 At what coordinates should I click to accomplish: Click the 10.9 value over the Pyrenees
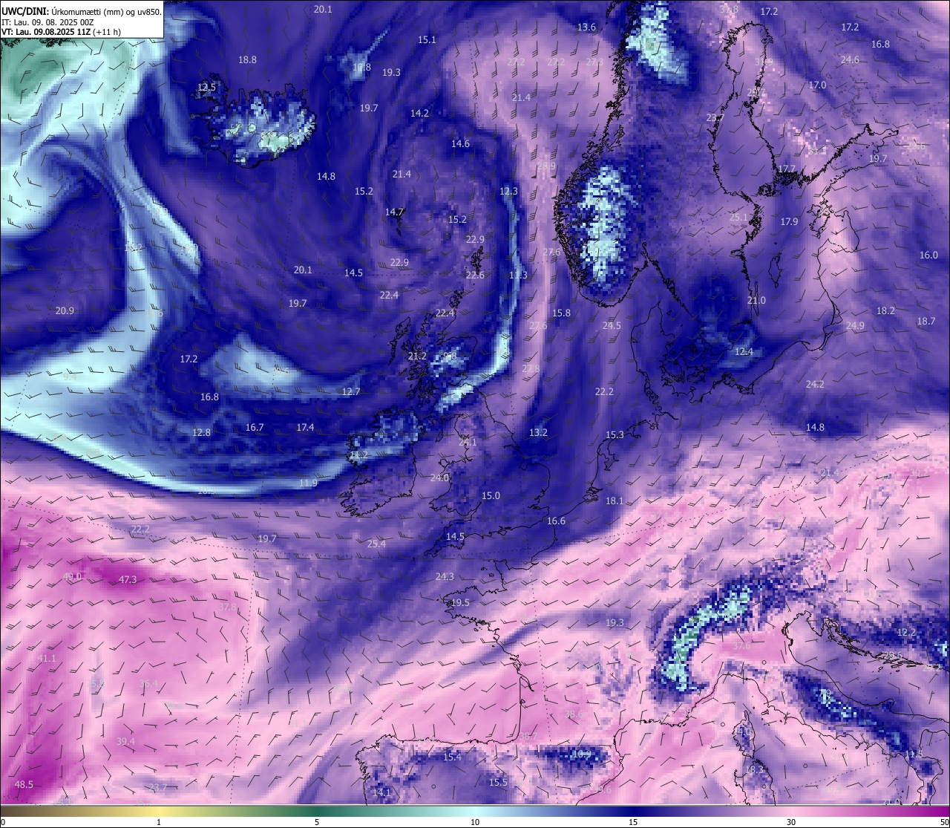(582, 754)
